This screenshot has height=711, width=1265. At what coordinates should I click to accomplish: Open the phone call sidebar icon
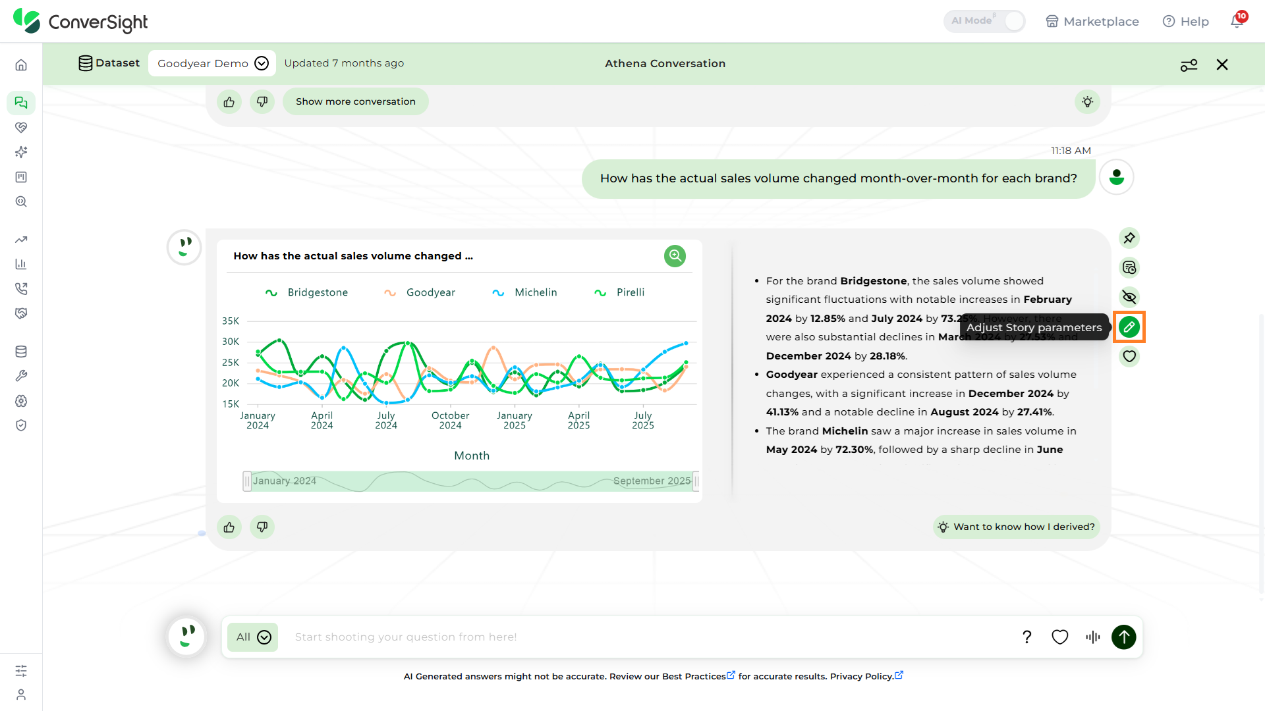point(21,288)
